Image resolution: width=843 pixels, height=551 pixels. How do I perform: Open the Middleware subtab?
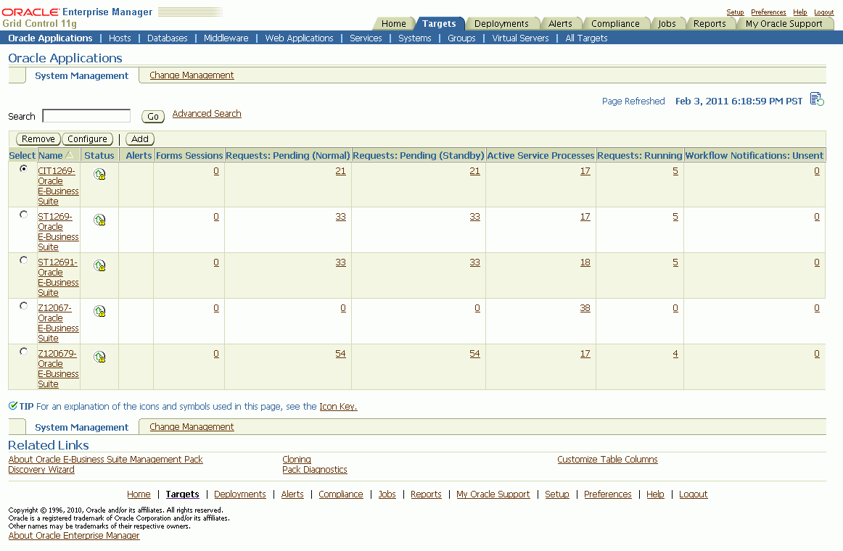pos(226,38)
